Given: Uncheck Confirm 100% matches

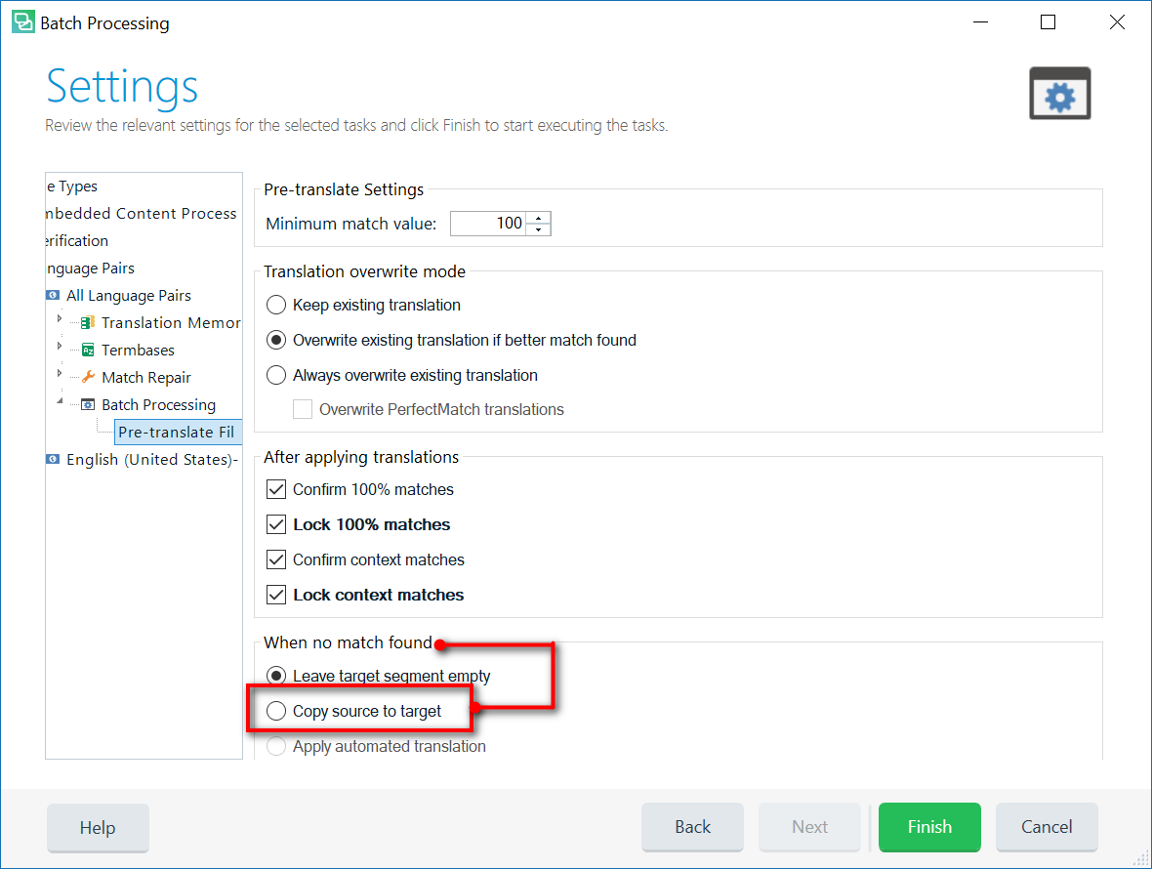Looking at the screenshot, I should 276,489.
